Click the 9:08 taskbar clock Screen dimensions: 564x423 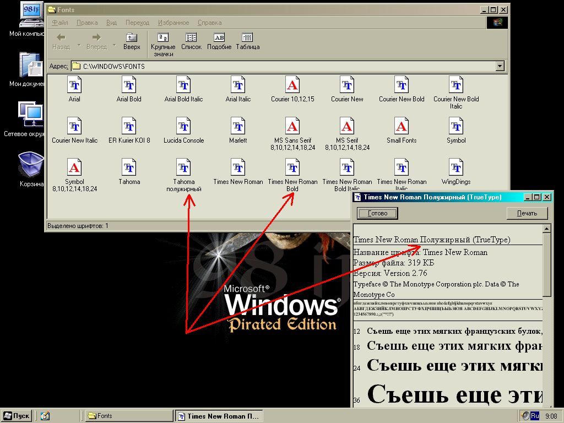click(551, 416)
